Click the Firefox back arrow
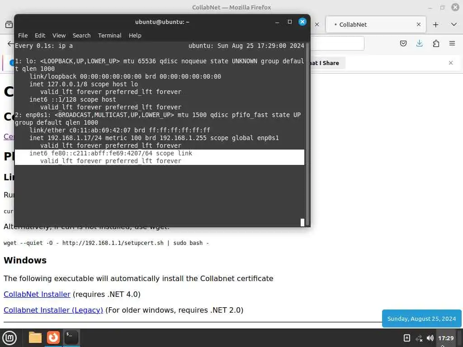 pyautogui.click(x=10, y=44)
